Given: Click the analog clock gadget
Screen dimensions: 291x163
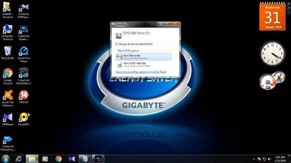Looking at the screenshot, I should tap(272, 54).
